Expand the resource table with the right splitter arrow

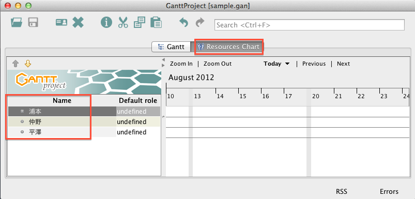pos(163,65)
